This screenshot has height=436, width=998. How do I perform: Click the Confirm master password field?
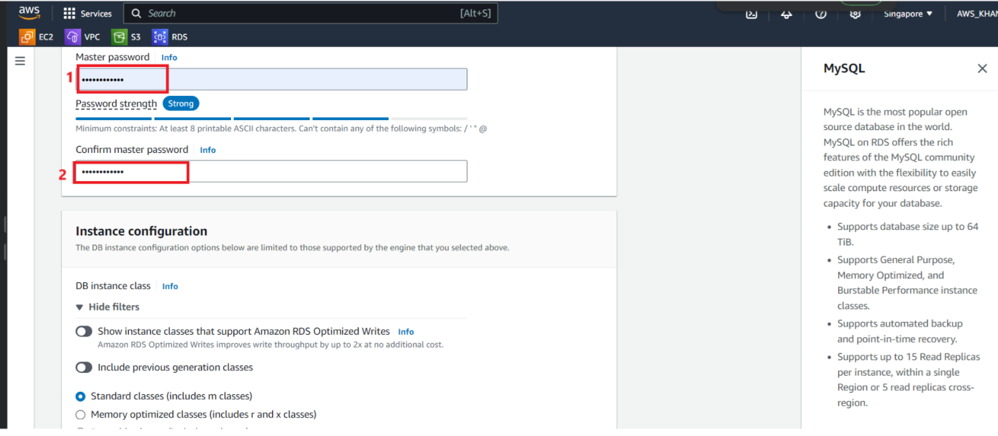click(271, 171)
